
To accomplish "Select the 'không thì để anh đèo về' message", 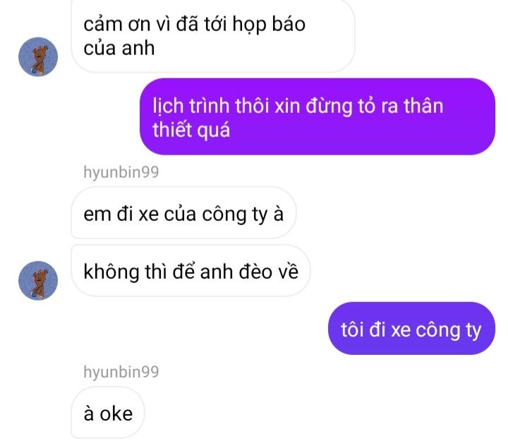I will point(190,271).
